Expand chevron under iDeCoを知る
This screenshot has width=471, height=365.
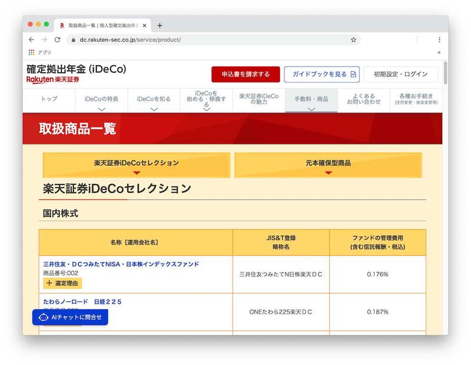click(x=154, y=110)
